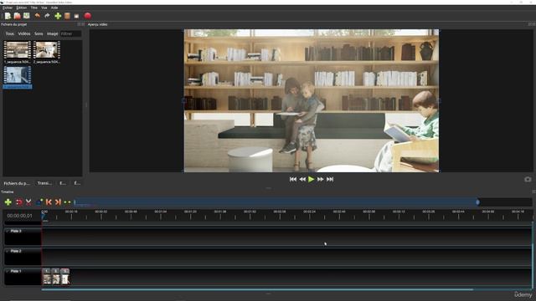Jump to previous marker
The height and width of the screenshot is (301, 536).
tap(49, 202)
